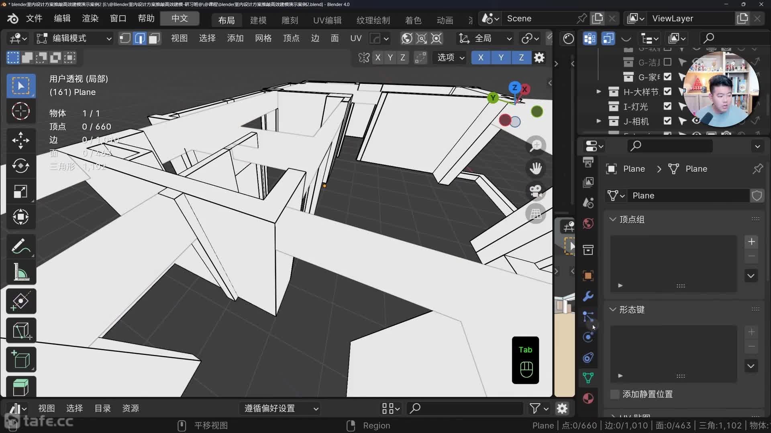Enable the 添加静置位置 checkbox

tap(614, 394)
